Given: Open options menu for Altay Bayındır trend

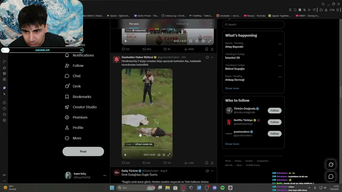Looking at the screenshot, I should click(x=280, y=44).
